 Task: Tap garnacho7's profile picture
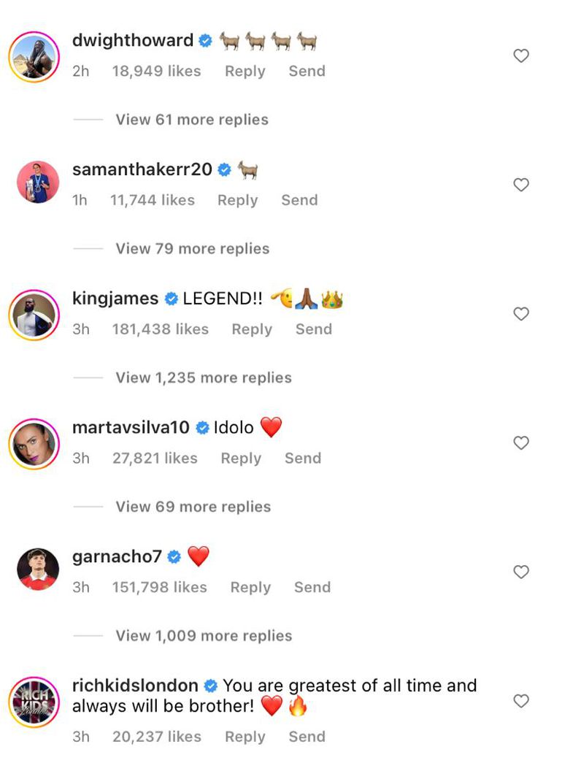[x=38, y=570]
